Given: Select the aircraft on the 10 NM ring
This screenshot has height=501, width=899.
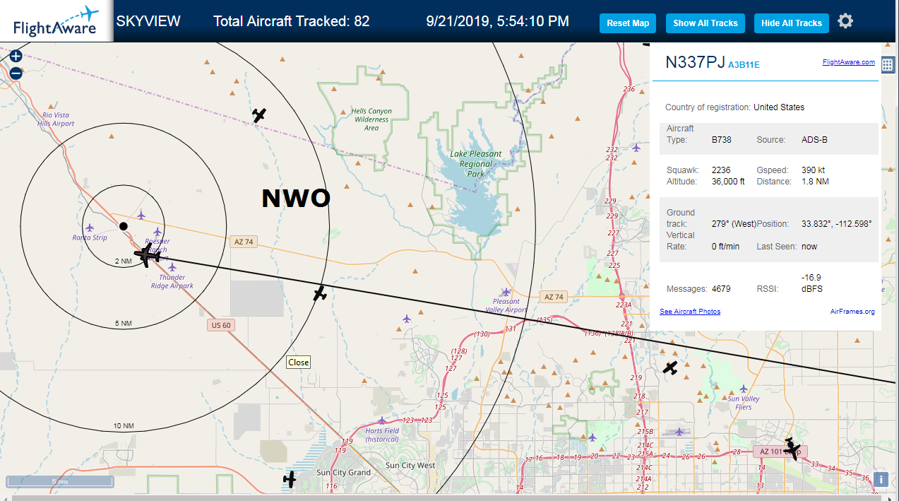Looking at the screenshot, I should pyautogui.click(x=320, y=293).
